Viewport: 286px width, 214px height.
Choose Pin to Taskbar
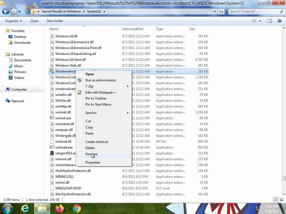[x=104, y=98]
